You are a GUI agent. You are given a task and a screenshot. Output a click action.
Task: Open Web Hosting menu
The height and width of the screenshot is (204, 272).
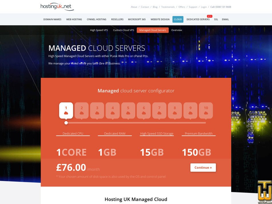coord(74,19)
